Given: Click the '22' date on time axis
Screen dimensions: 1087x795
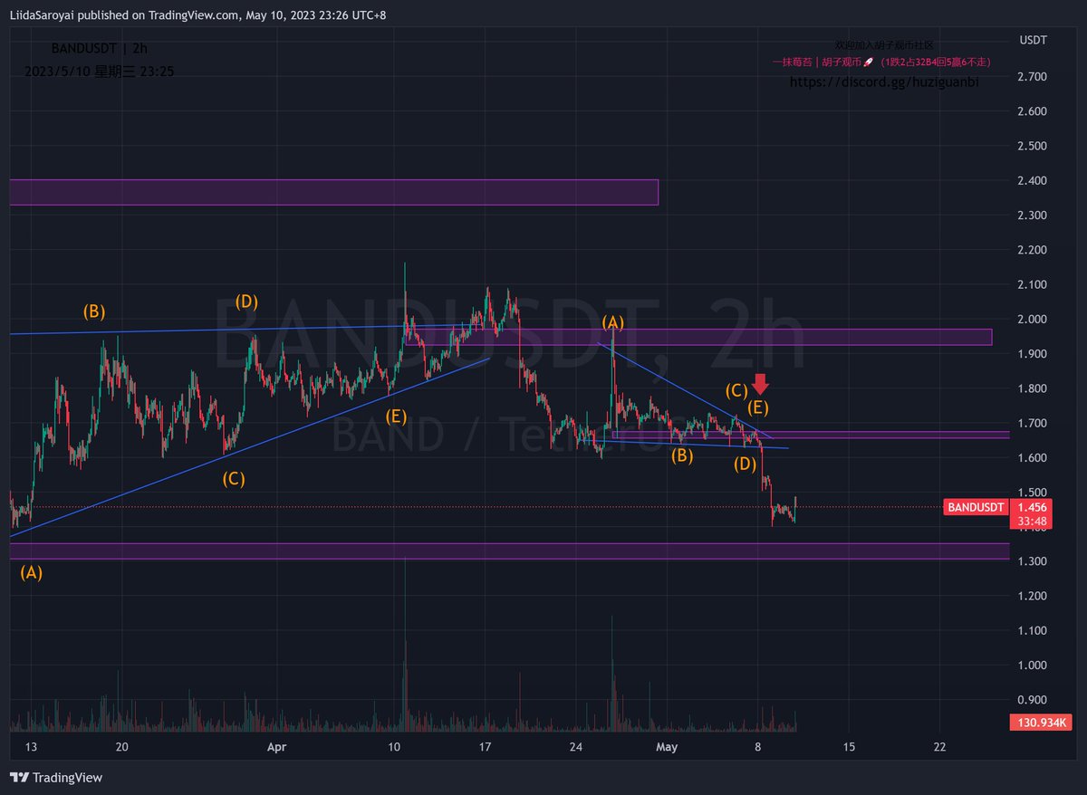Looking at the screenshot, I should click(x=939, y=747).
